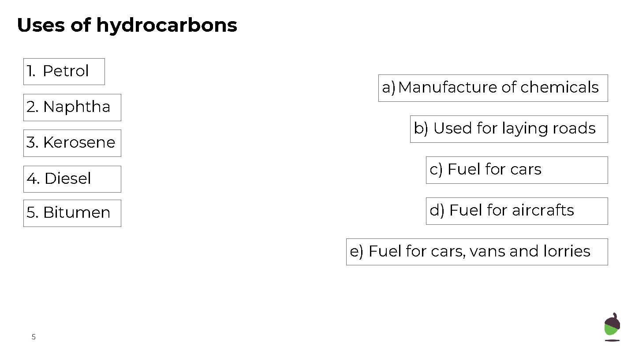Click the word 'hydrocarbons' in heading
Screen dimensions: 635x357
coord(167,26)
